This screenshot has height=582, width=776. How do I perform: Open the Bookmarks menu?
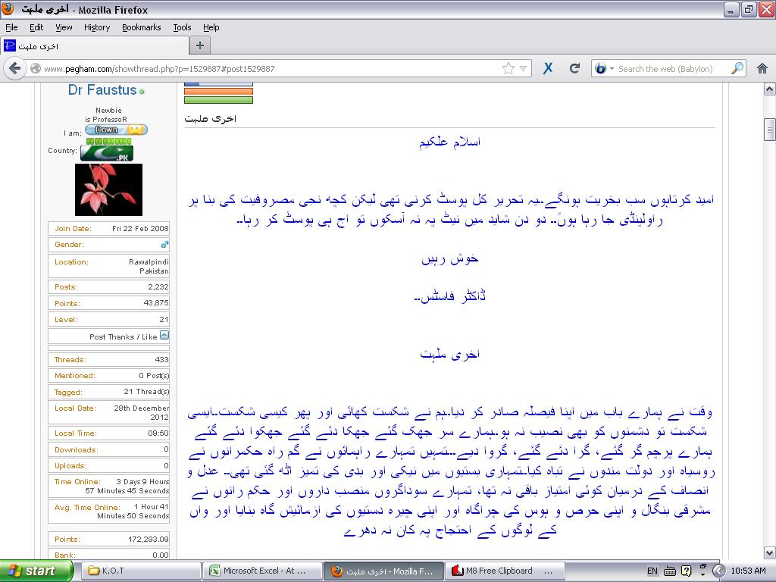[x=141, y=27]
